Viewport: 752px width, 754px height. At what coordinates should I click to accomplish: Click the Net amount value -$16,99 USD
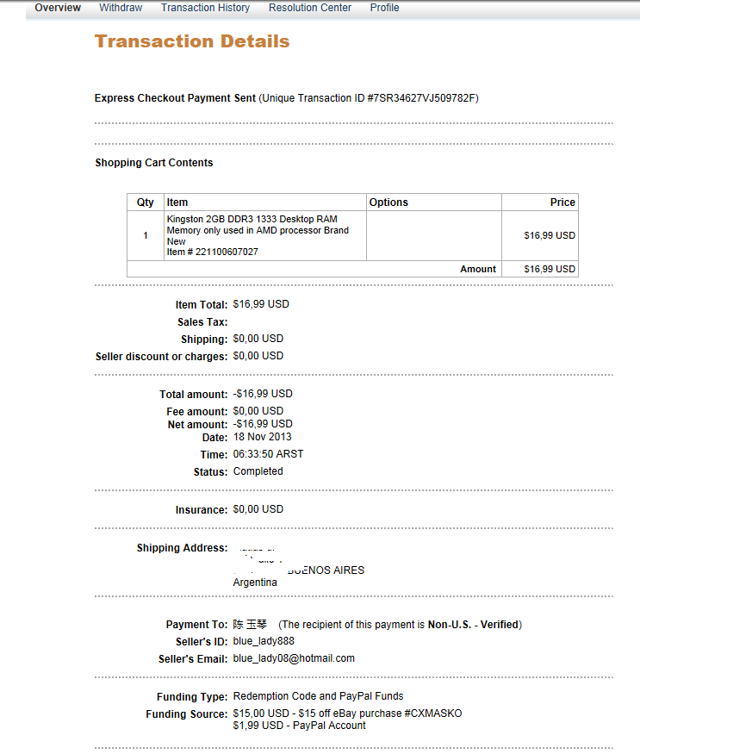[x=263, y=424]
